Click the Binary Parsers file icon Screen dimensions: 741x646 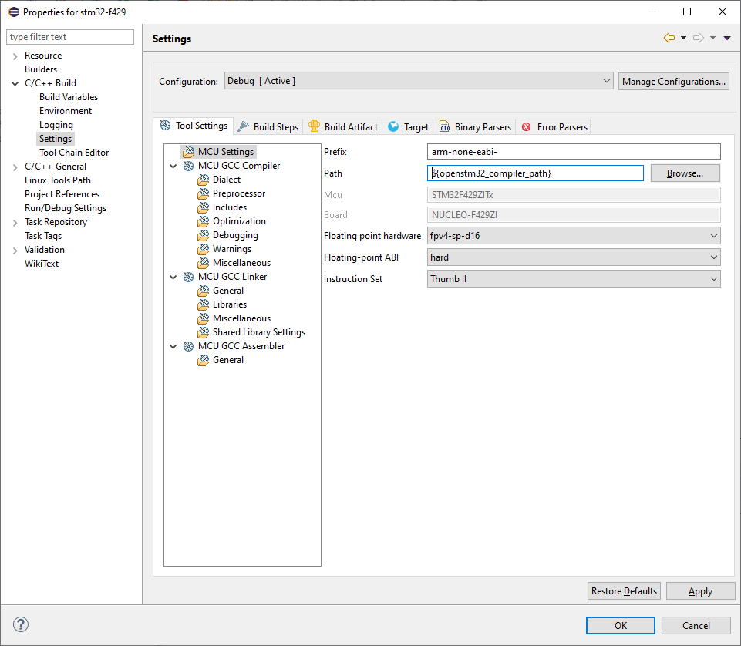[x=444, y=126]
